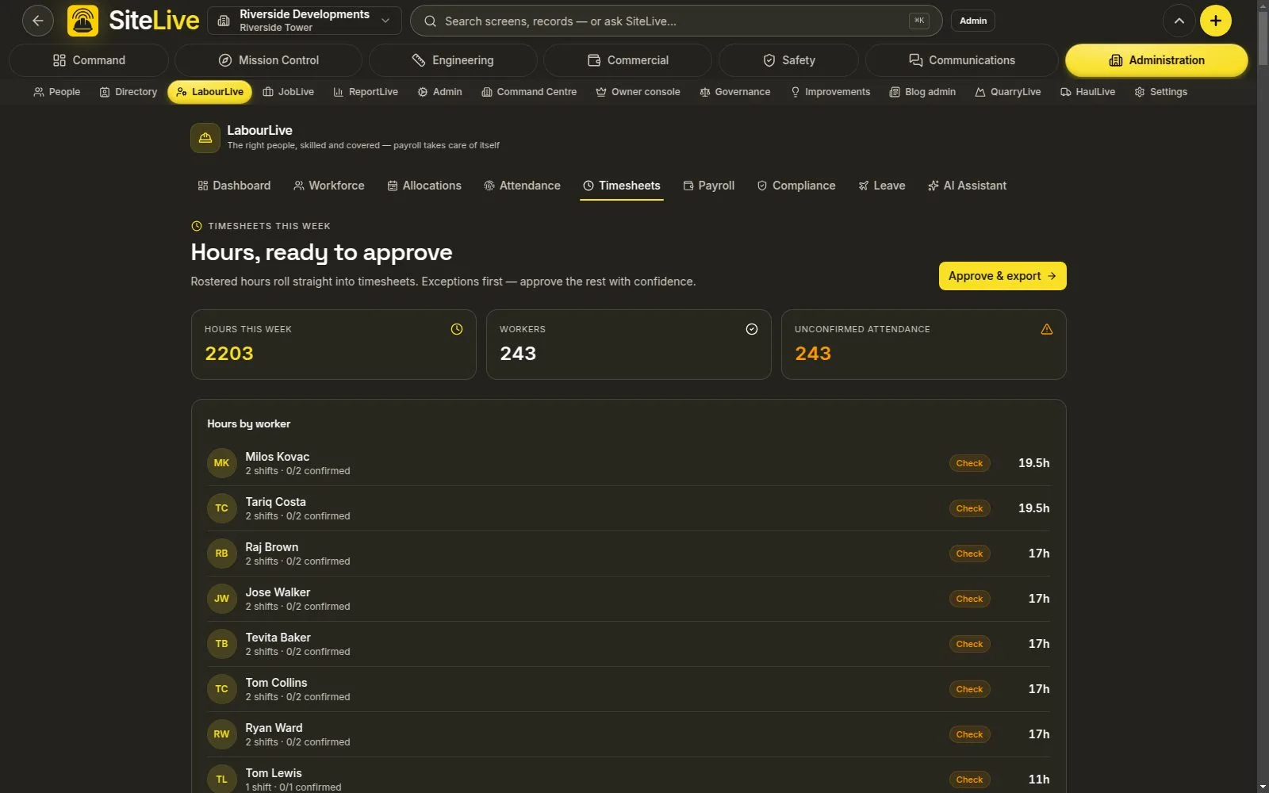Image resolution: width=1269 pixels, height=793 pixels.
Task: Open the Mission Control section
Action: pyautogui.click(x=268, y=60)
